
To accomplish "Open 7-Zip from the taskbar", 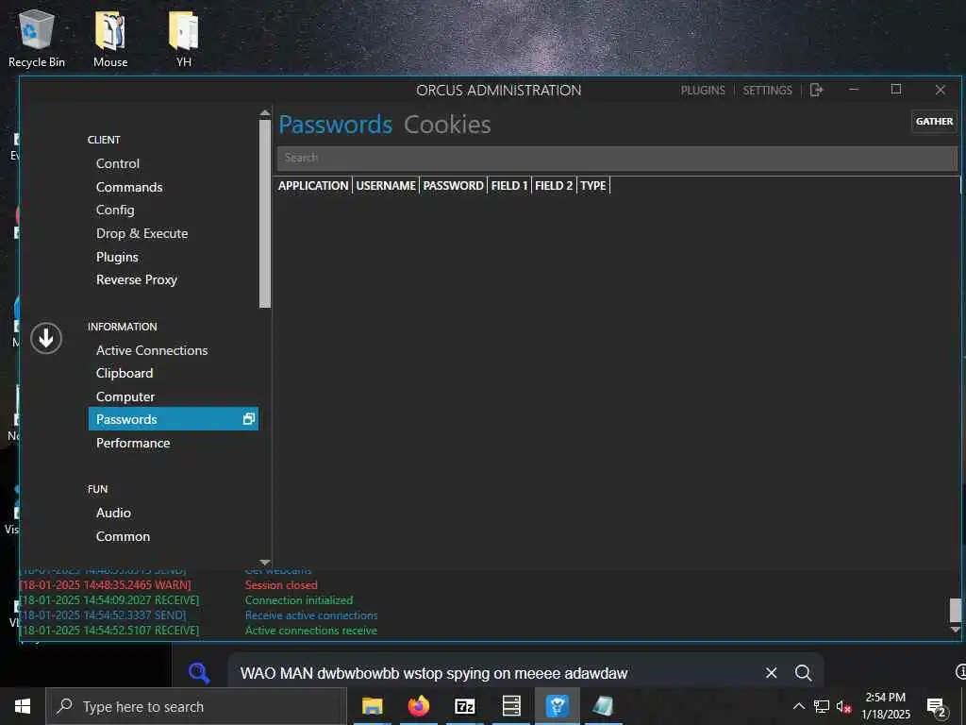I will coord(464,706).
